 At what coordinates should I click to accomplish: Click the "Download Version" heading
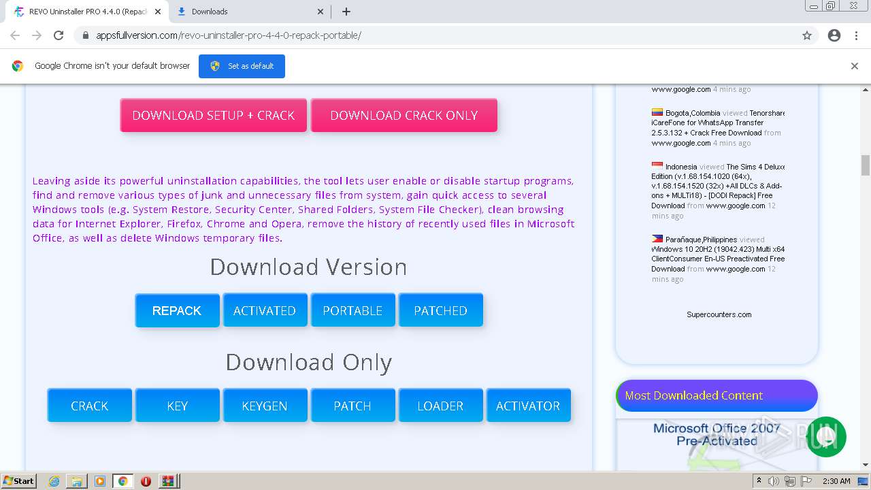pyautogui.click(x=308, y=267)
